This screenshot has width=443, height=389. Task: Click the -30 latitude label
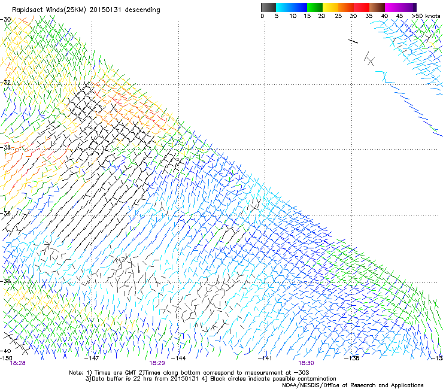click(5, 20)
